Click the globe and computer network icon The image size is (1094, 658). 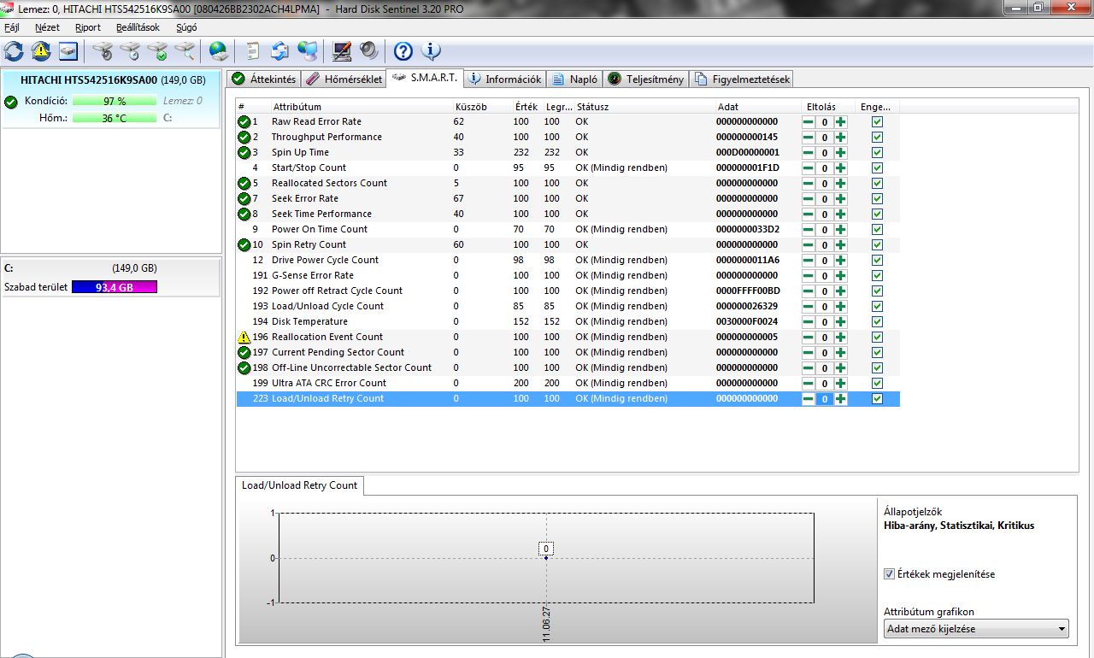(x=307, y=51)
